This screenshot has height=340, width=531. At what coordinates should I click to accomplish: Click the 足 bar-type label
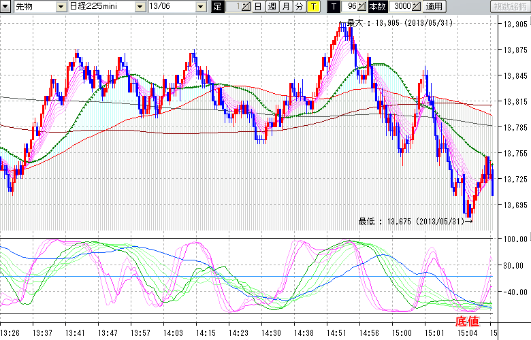217,7
